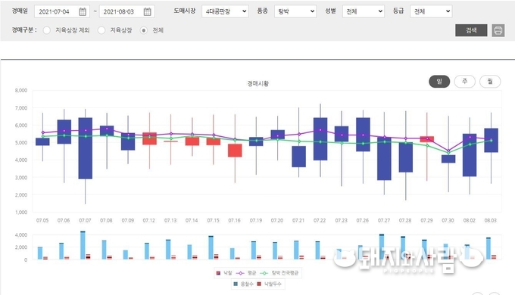Open the 품종 dropdown showing 탕박
The image size is (515, 295).
pyautogui.click(x=295, y=11)
